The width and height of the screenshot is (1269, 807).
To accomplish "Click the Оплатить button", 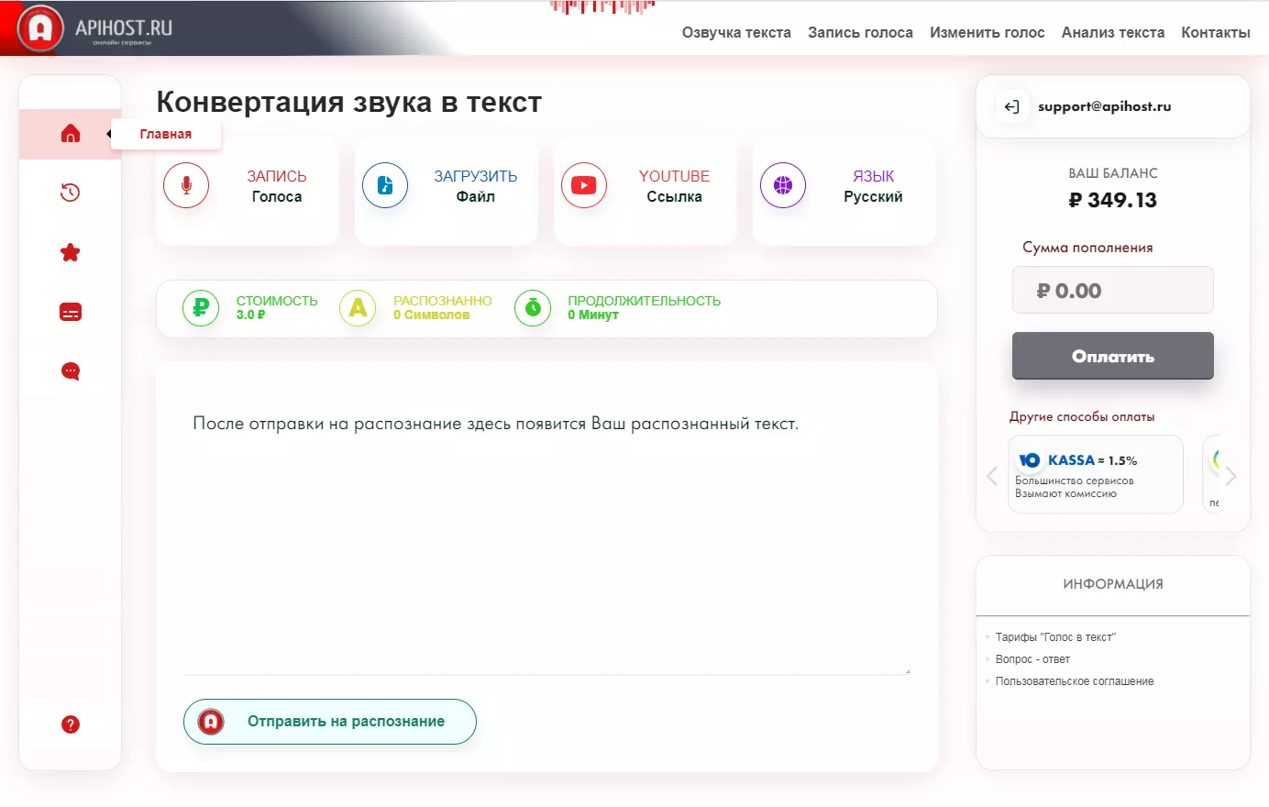I will 1113,356.
